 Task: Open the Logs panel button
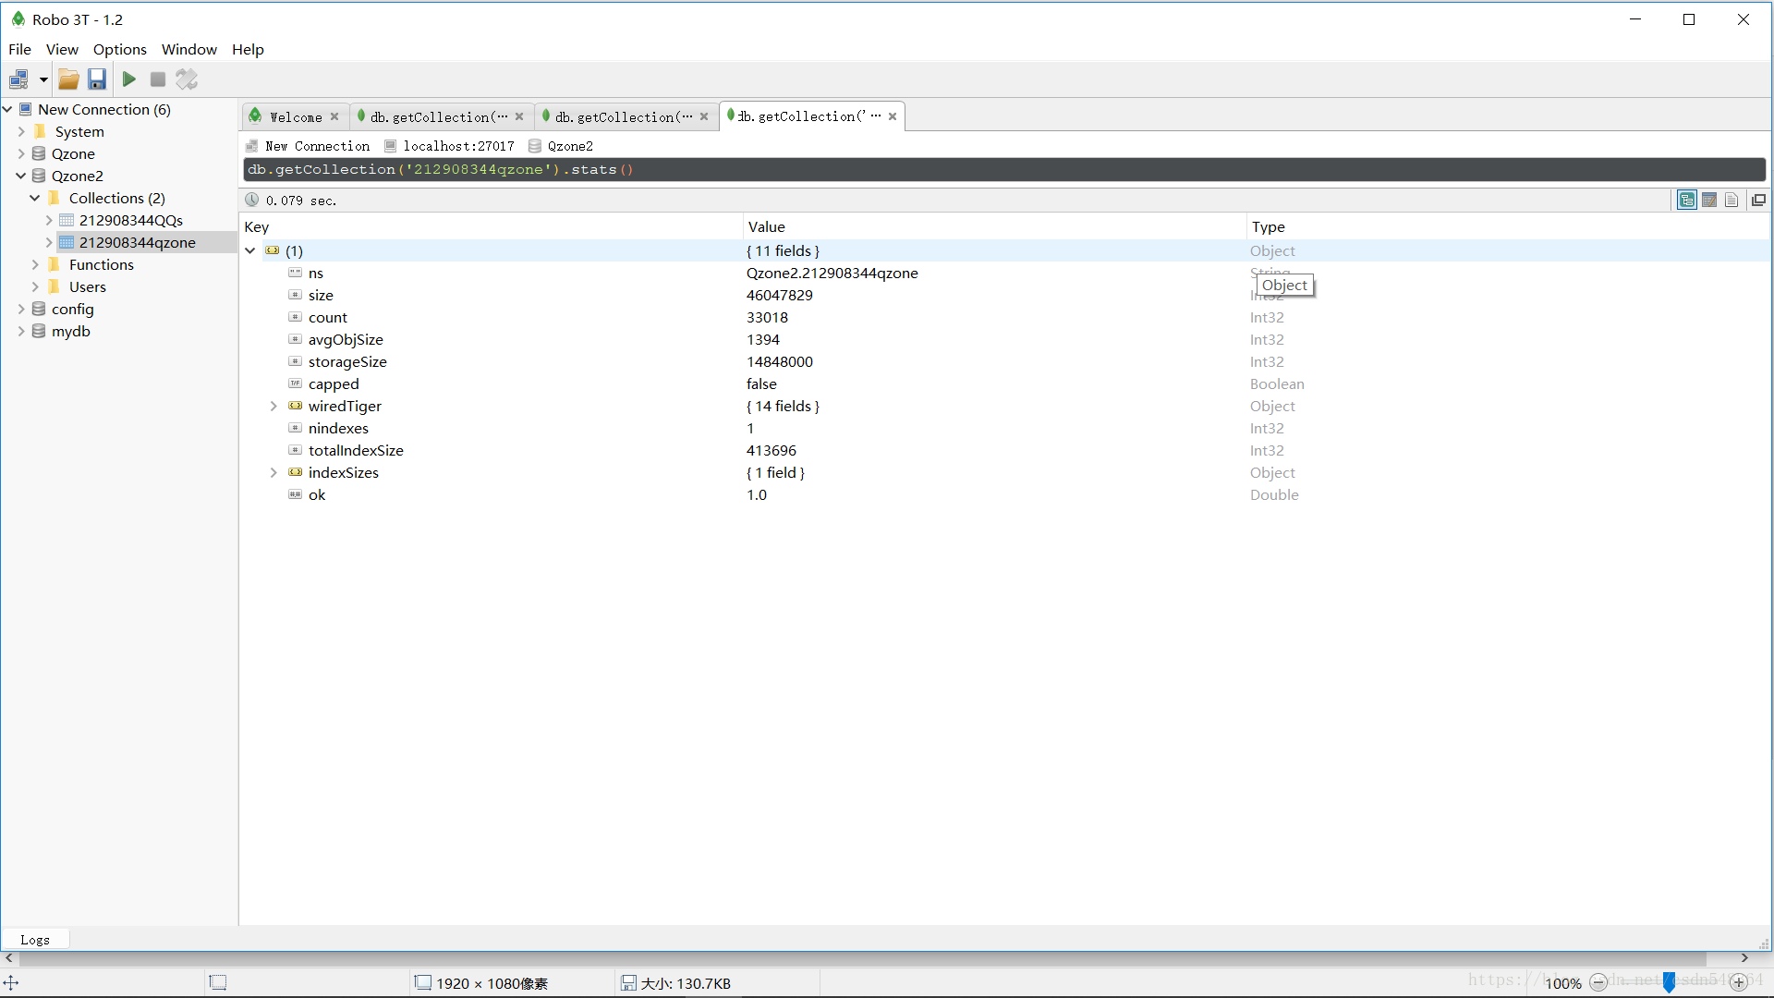[x=35, y=940]
